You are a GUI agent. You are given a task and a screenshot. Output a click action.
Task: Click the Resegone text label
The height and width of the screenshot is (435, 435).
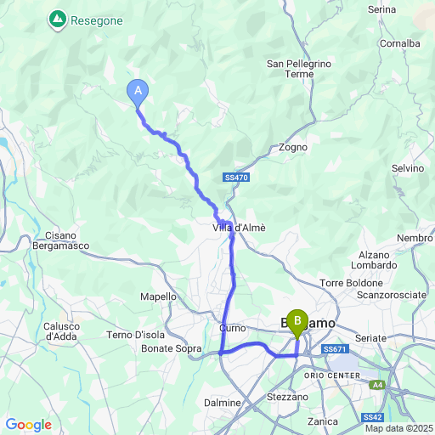pyautogui.click(x=97, y=21)
